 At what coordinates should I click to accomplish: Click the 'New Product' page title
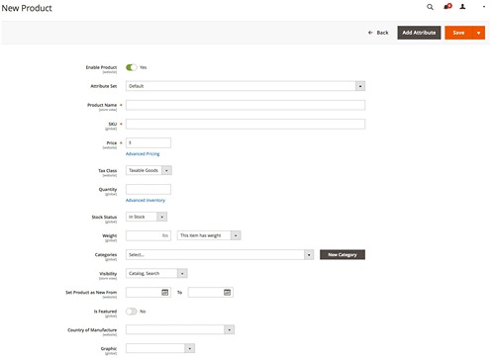click(27, 8)
